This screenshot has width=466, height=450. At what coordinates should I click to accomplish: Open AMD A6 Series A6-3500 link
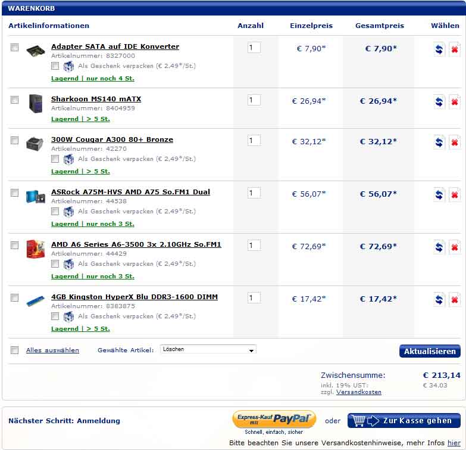tap(136, 244)
